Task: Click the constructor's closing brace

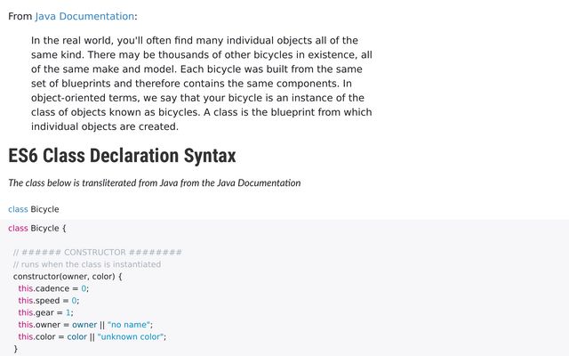Action: point(16,349)
